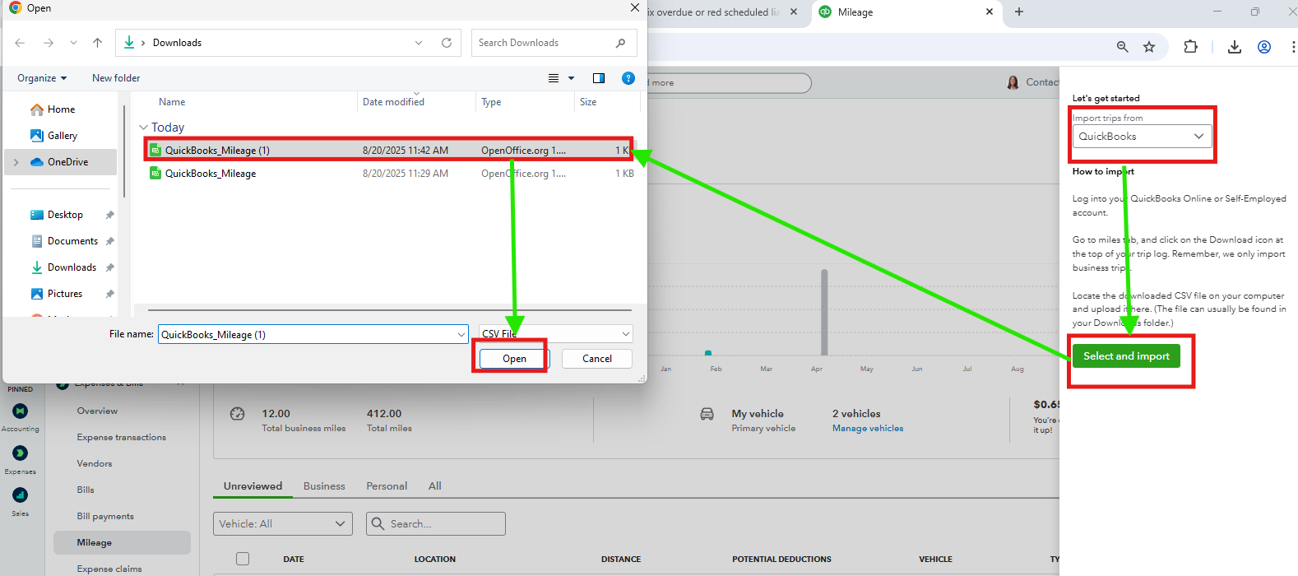Click the up directory arrow
The image size is (1298, 576).
click(x=98, y=43)
